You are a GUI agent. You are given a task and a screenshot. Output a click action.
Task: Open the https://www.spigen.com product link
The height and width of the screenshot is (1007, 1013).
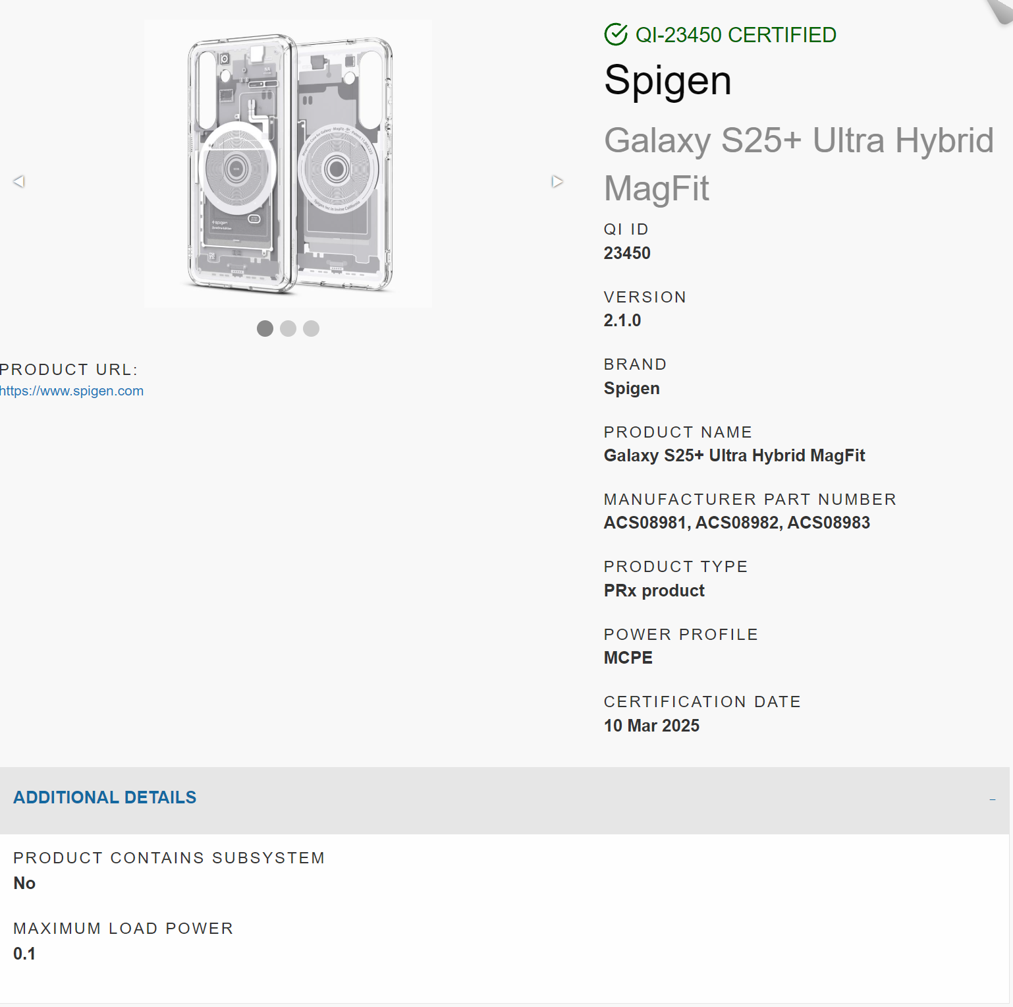coord(71,391)
